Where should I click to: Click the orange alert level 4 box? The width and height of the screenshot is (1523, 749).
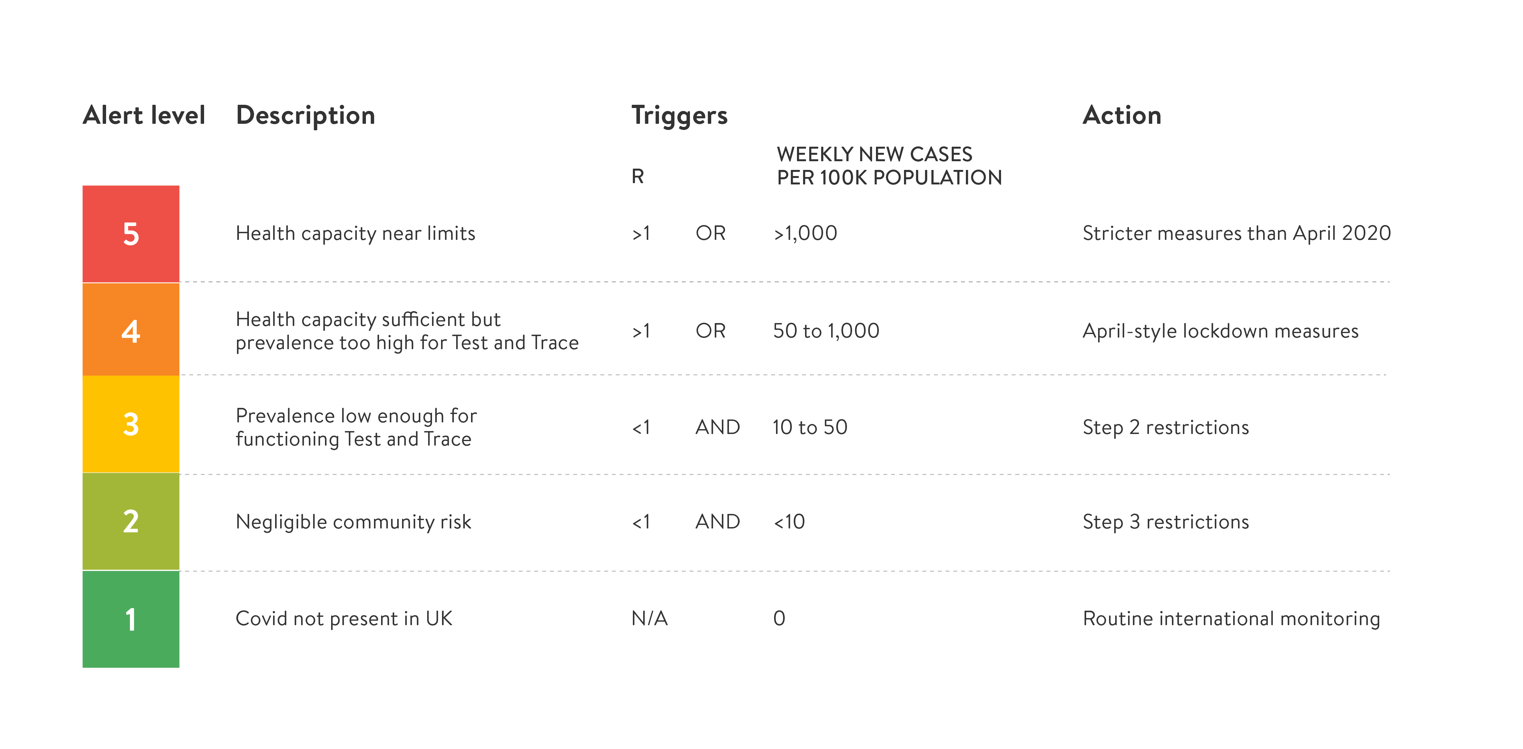[x=131, y=329]
